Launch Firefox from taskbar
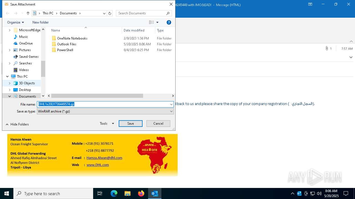The height and width of the screenshot is (199, 355). pos(141,193)
